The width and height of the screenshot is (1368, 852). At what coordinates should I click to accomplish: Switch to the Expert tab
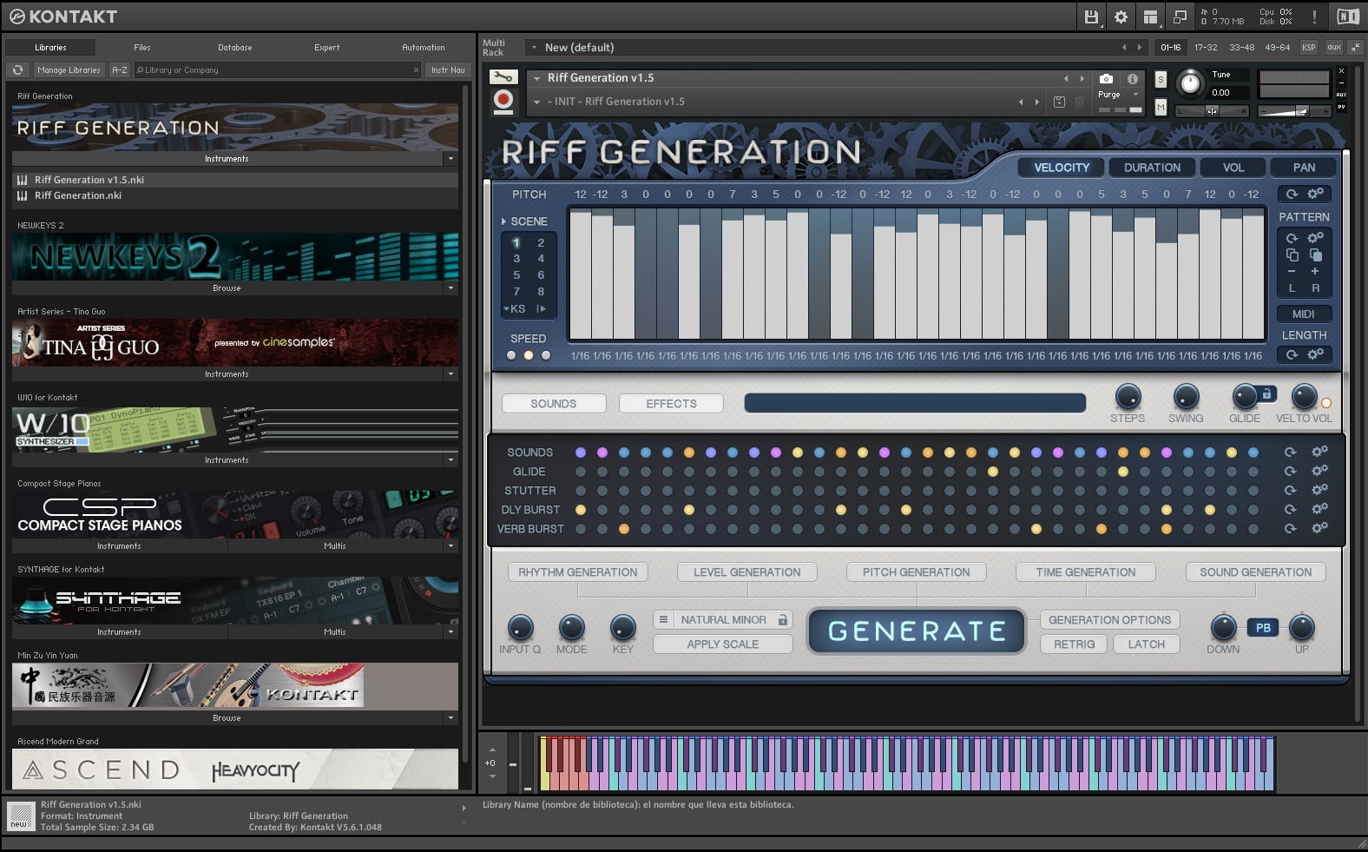coord(327,48)
